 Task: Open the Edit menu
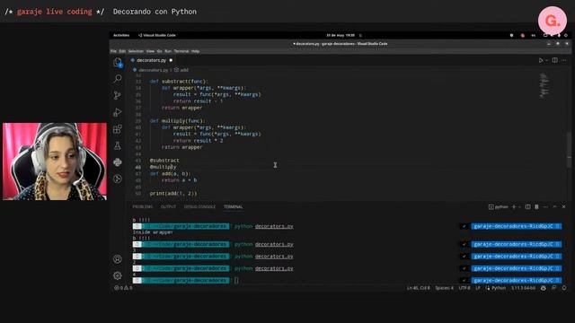(122, 51)
